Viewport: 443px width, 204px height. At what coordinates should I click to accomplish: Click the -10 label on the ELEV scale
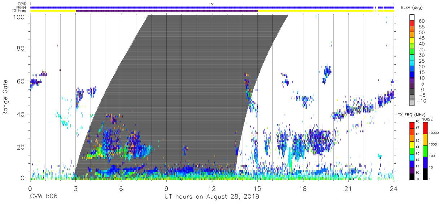[x=422, y=101]
